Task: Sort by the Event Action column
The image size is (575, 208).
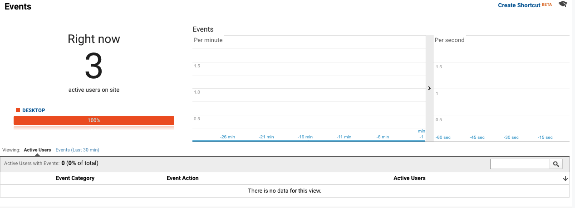Action: 182,178
